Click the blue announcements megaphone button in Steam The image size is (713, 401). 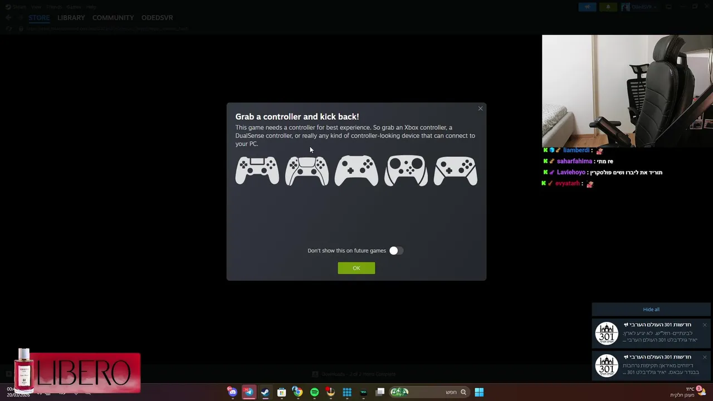(587, 7)
